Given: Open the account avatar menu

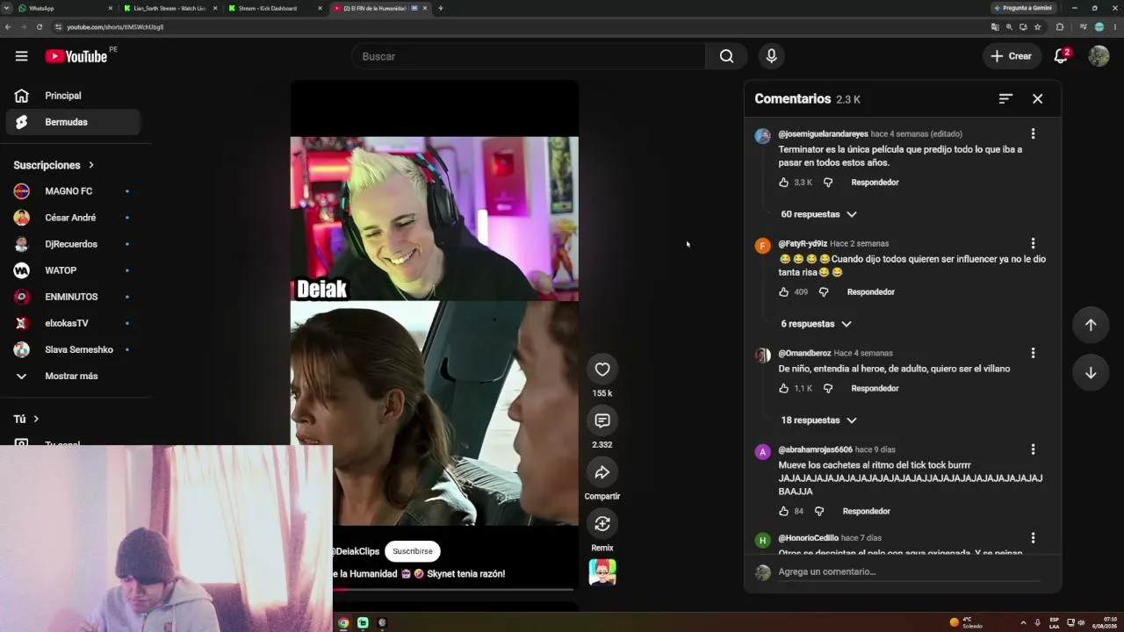Looking at the screenshot, I should [1099, 56].
